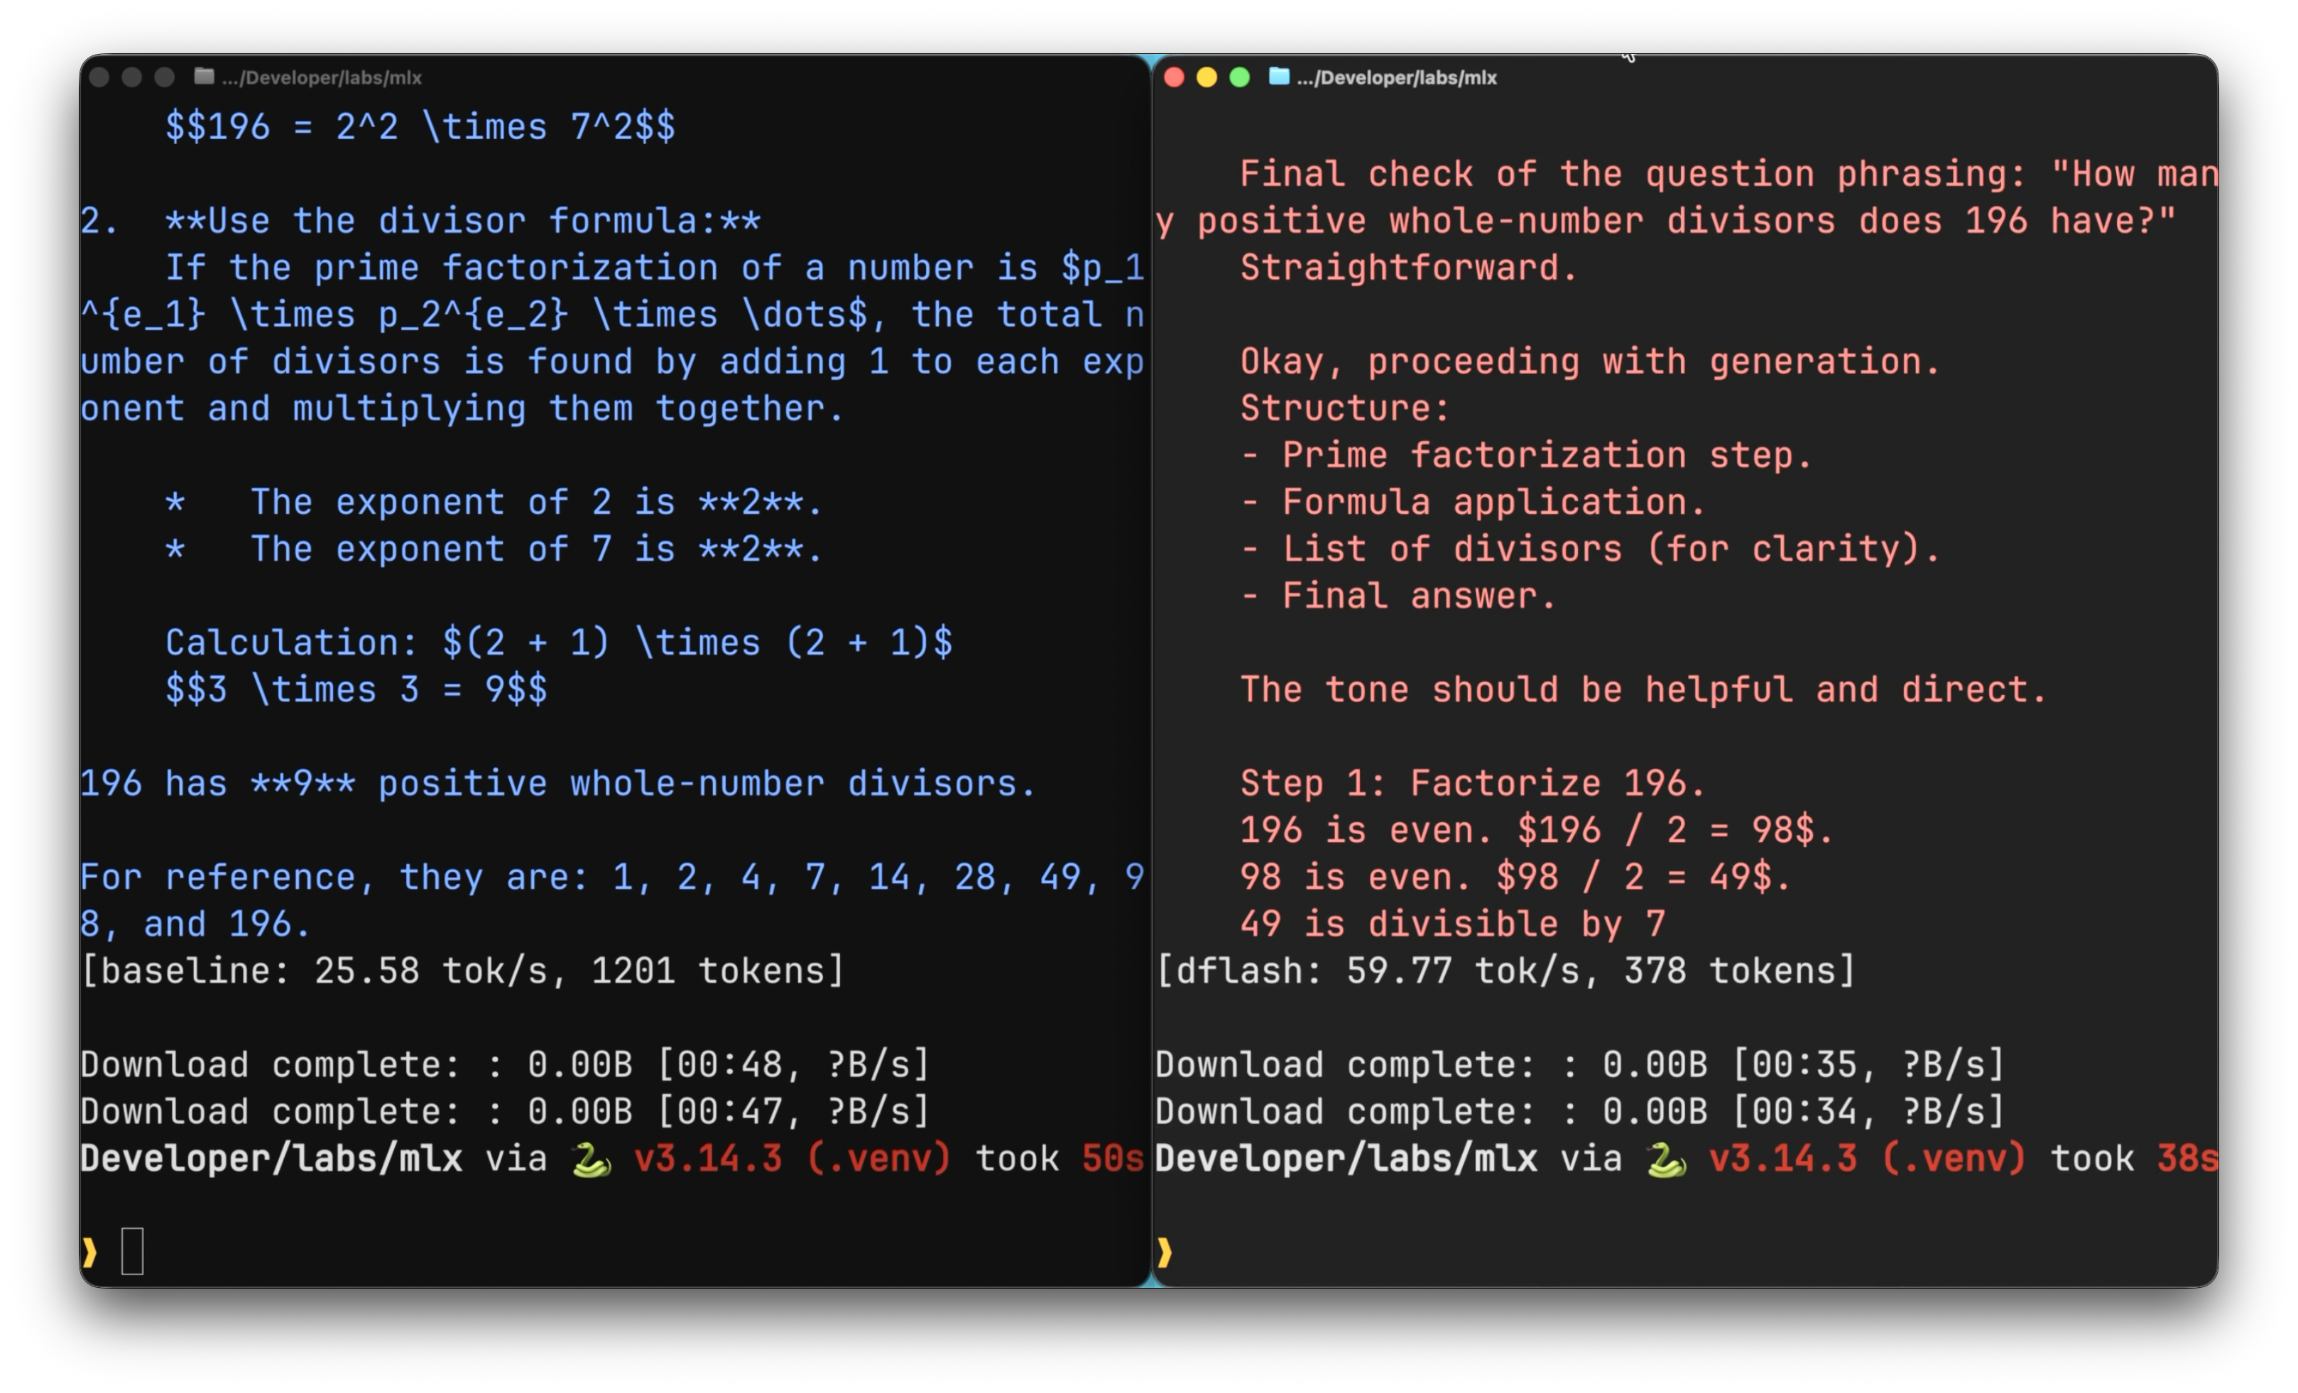Click the left window's gray minimize button
Viewport: 2298px width, 1393px height.
tap(131, 77)
